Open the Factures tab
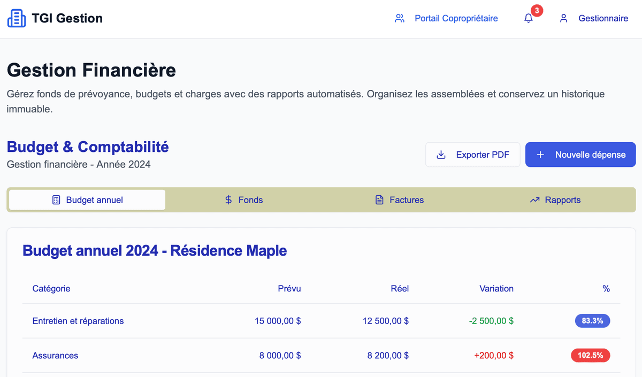 [400, 200]
